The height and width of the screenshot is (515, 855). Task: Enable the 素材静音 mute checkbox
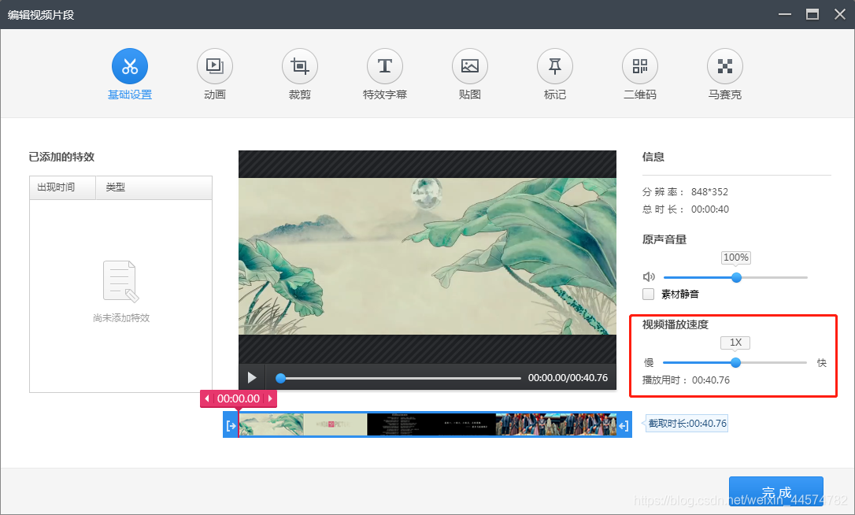coord(649,294)
